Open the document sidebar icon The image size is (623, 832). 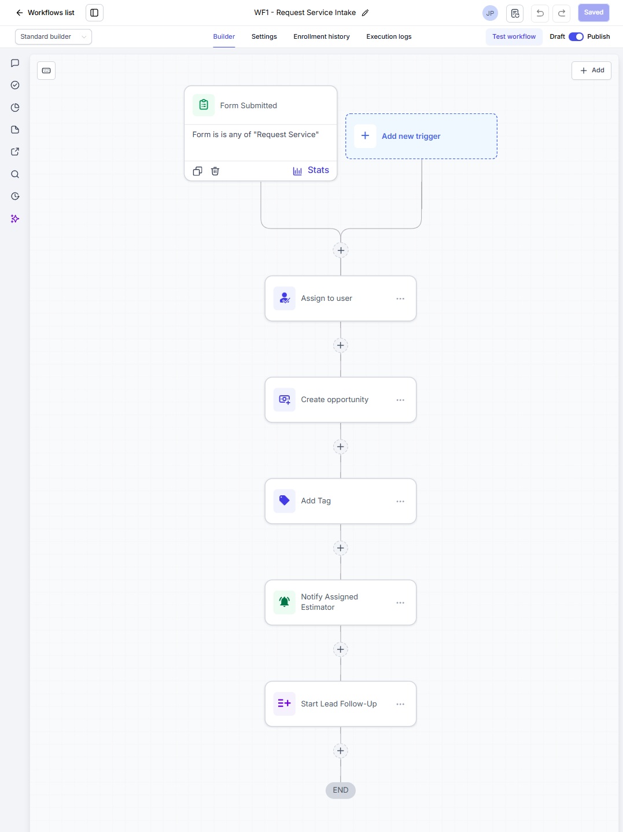[x=15, y=130]
